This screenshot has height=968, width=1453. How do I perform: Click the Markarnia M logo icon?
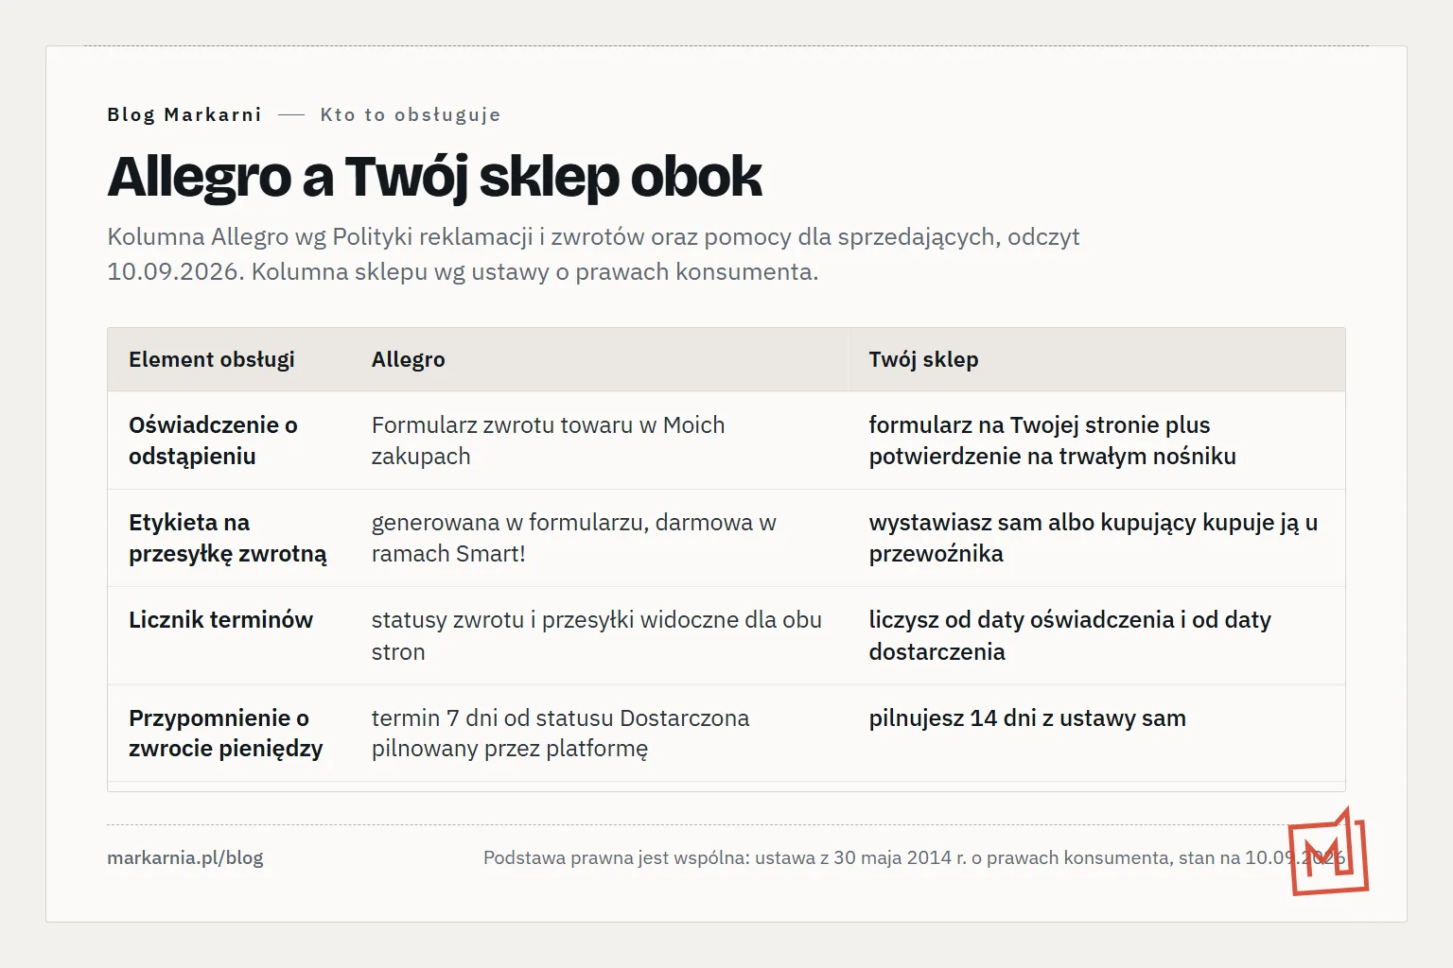[x=1328, y=851]
